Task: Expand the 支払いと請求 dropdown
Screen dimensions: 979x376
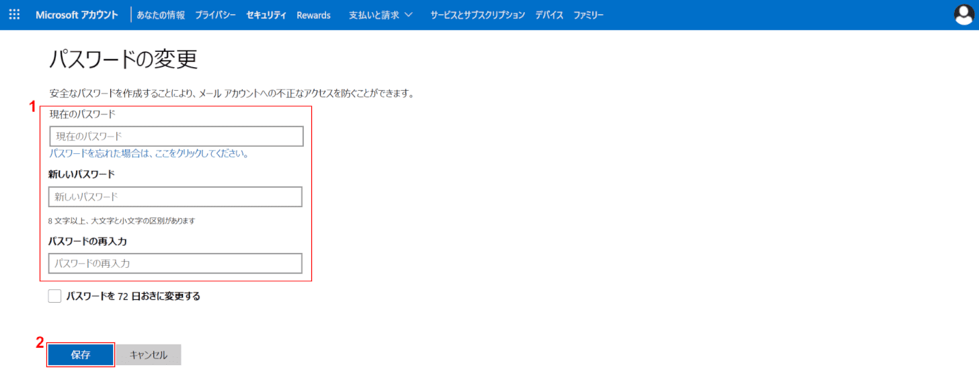Action: tap(381, 15)
